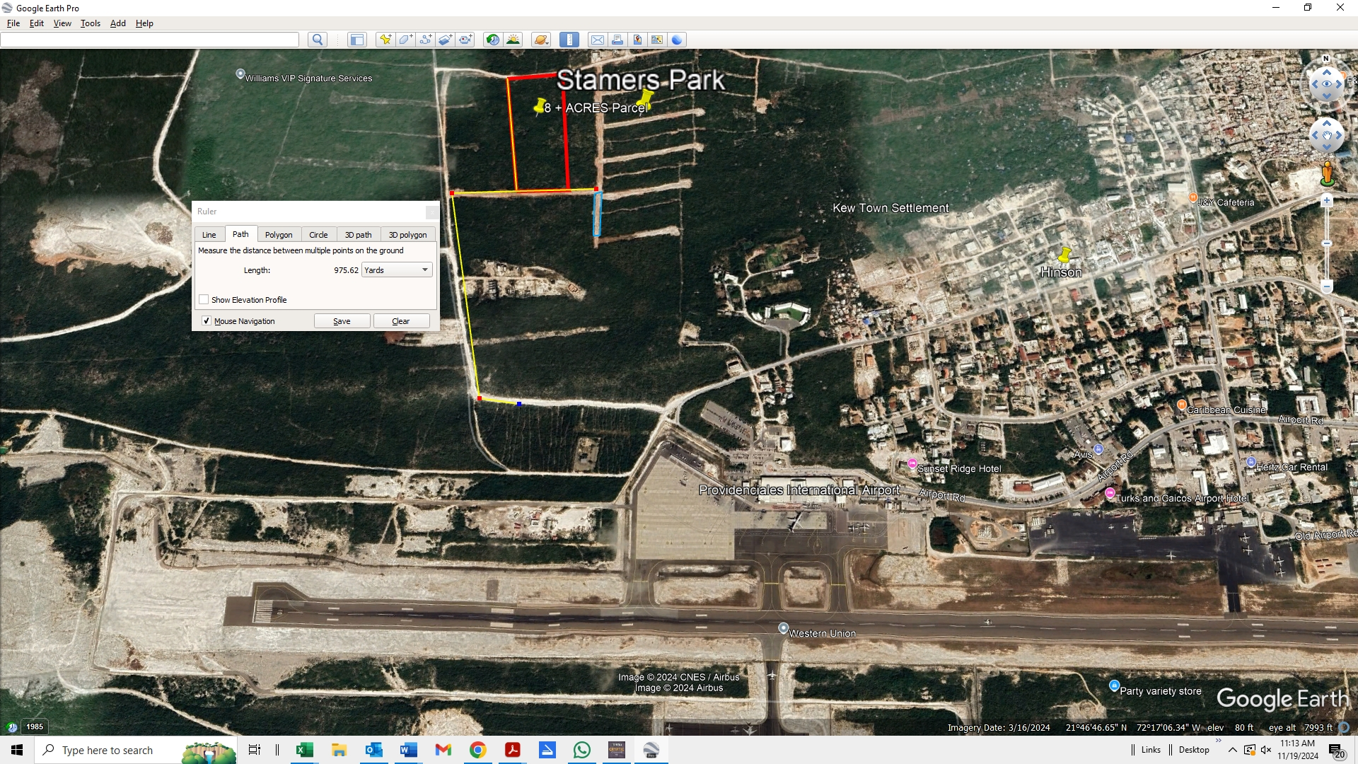
Task: Click the zoom slider handle
Action: [x=1327, y=243]
